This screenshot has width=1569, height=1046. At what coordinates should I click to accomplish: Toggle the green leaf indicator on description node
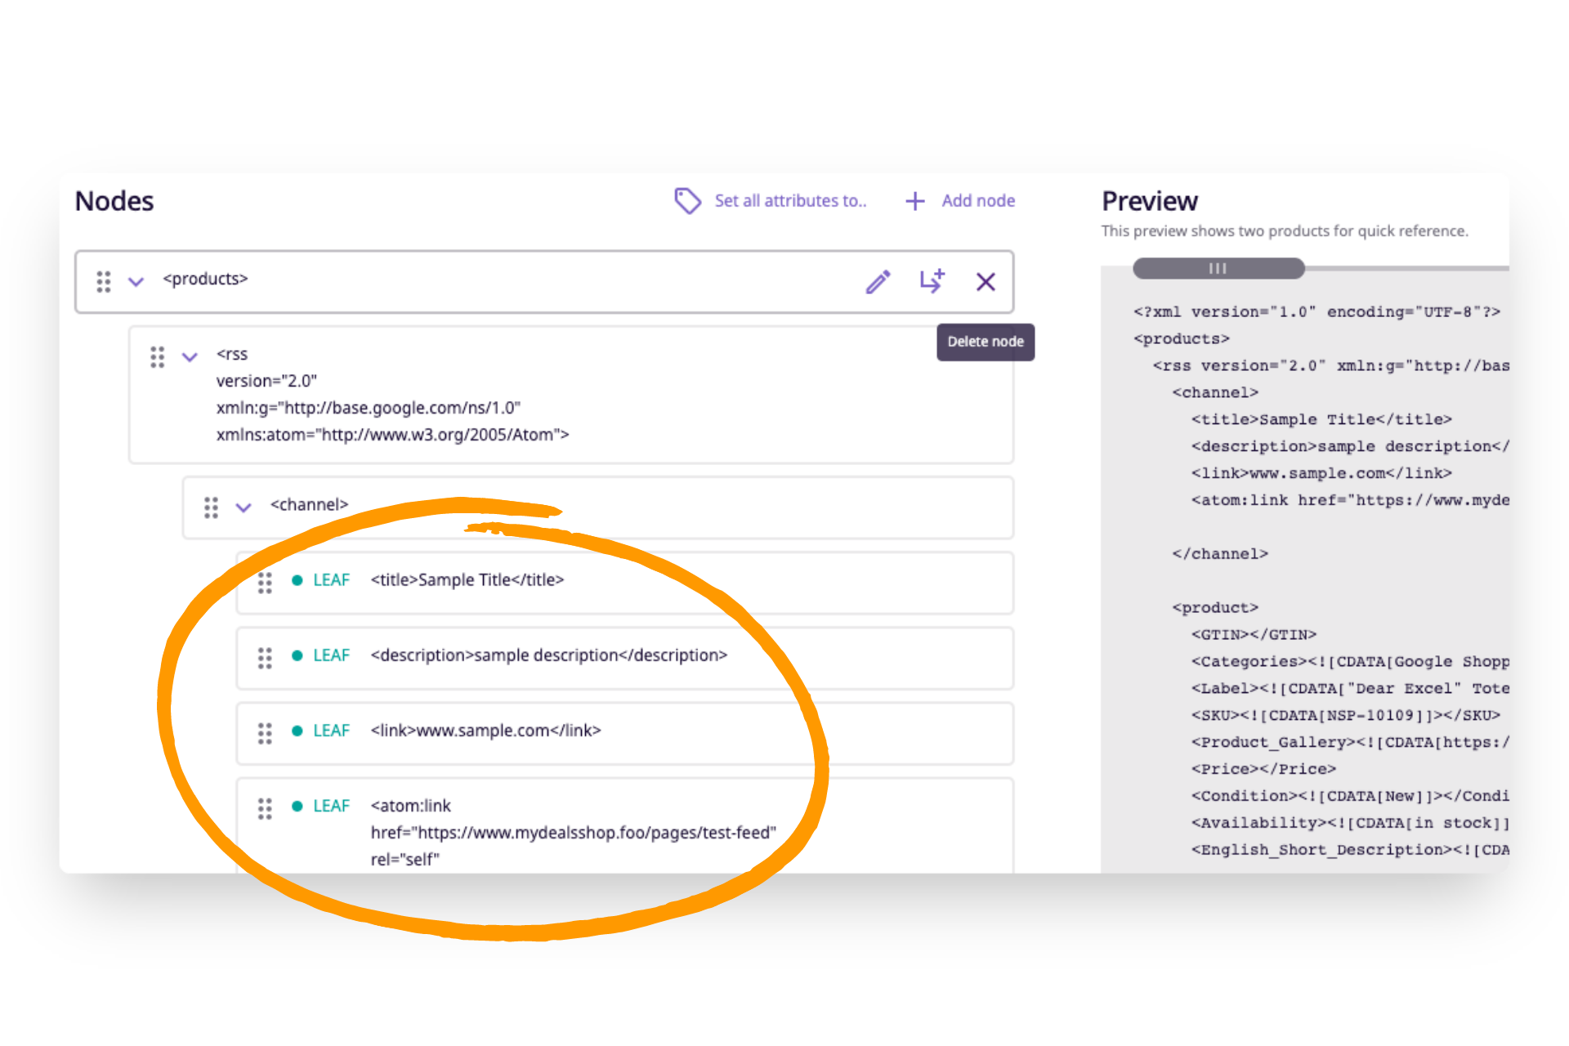pyautogui.click(x=297, y=655)
